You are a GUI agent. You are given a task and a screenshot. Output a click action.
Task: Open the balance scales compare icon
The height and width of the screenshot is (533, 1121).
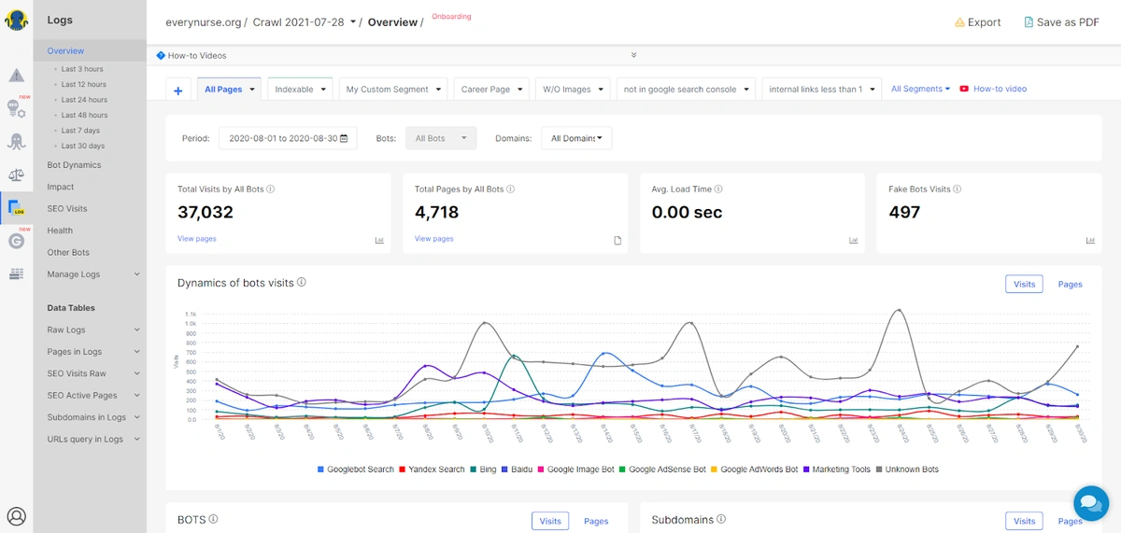(16, 175)
